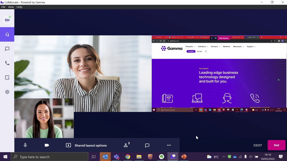Click the self-view video thumbnail
The height and width of the screenshot is (161, 287).
coord(44,118)
